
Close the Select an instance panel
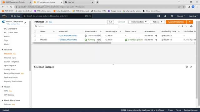(191, 67)
